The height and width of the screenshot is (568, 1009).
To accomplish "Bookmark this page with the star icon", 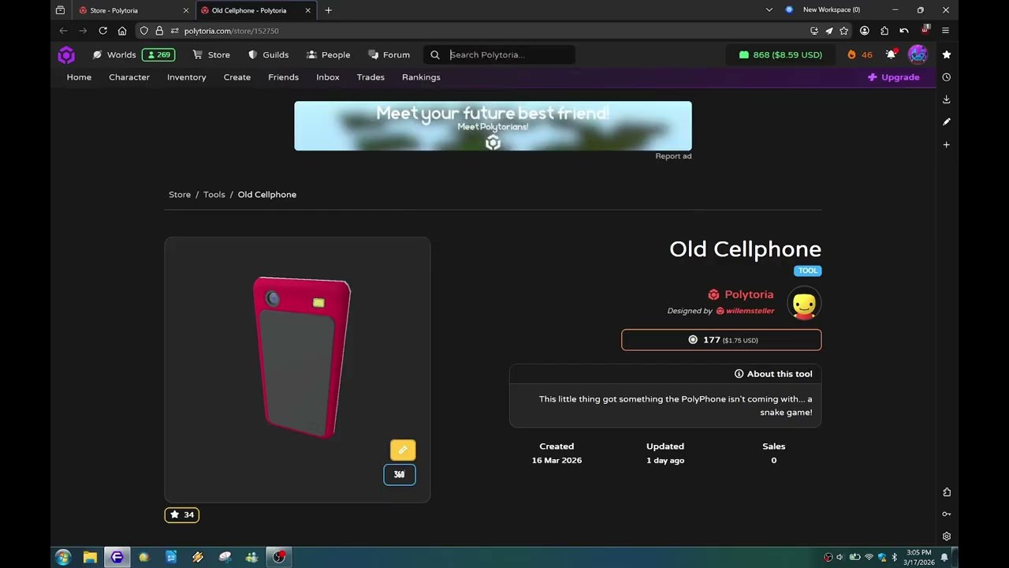I will pos(844,31).
